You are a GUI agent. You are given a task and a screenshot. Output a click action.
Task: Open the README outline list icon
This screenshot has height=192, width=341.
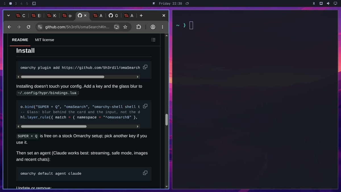tap(153, 40)
